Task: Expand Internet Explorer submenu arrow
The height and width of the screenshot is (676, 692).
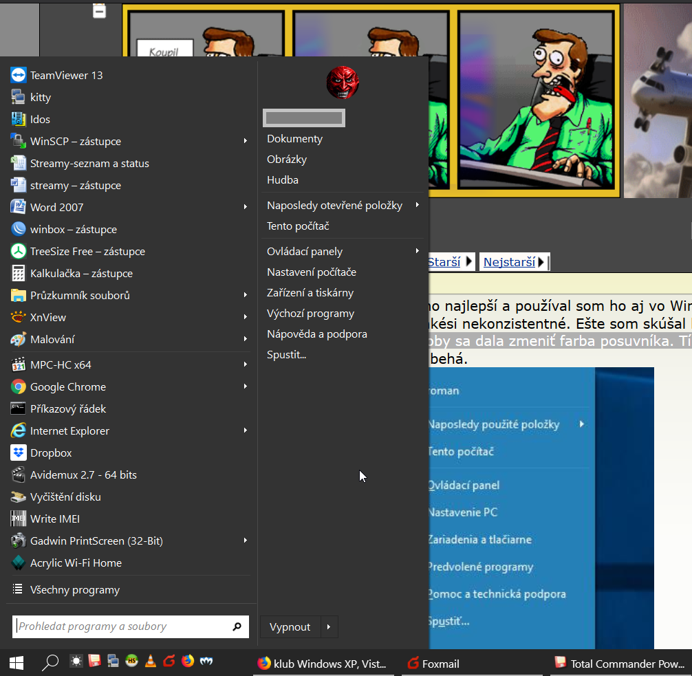Action: [246, 430]
